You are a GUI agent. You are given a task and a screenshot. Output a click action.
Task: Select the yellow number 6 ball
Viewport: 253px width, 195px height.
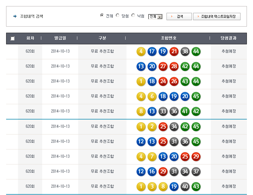[152, 96]
